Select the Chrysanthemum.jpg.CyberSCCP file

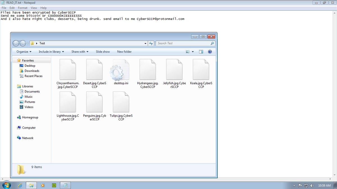(68, 74)
